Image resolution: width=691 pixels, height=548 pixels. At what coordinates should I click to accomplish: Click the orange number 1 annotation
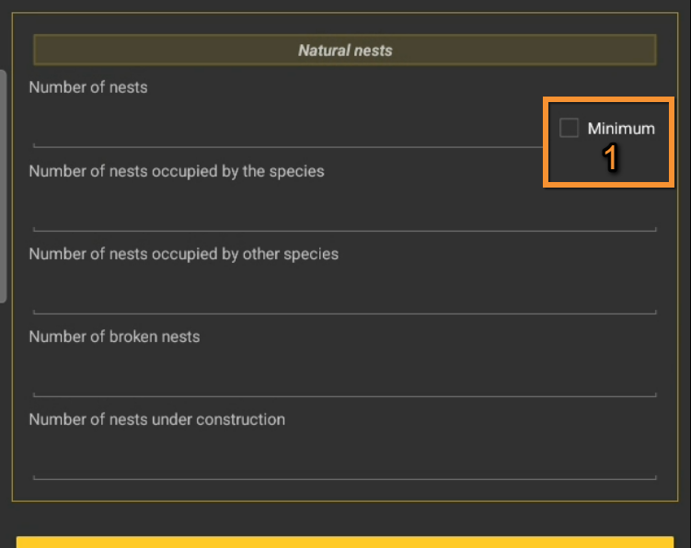click(x=609, y=159)
